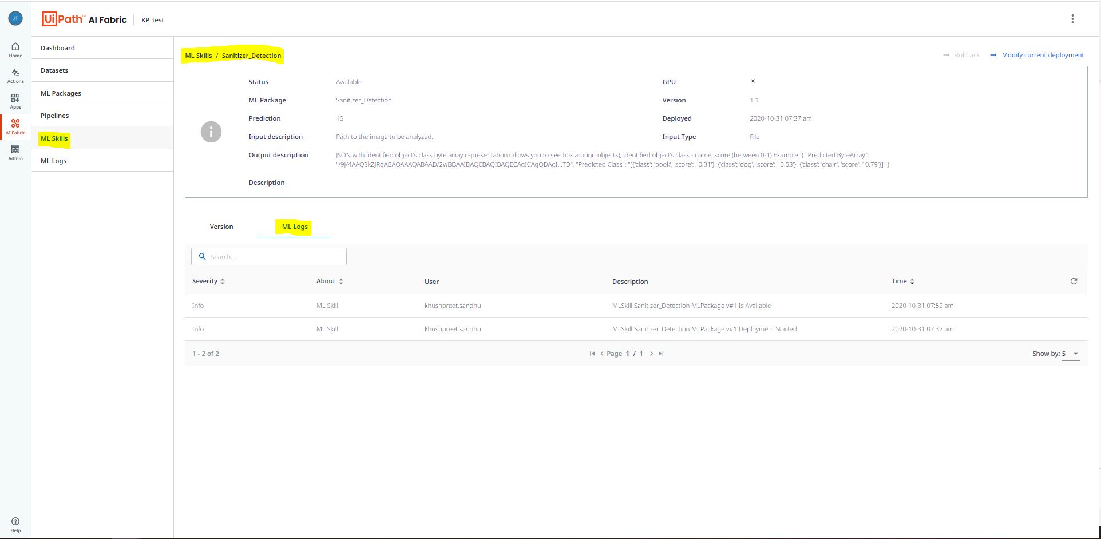
Task: Click the Version value 1.1
Action: point(754,100)
